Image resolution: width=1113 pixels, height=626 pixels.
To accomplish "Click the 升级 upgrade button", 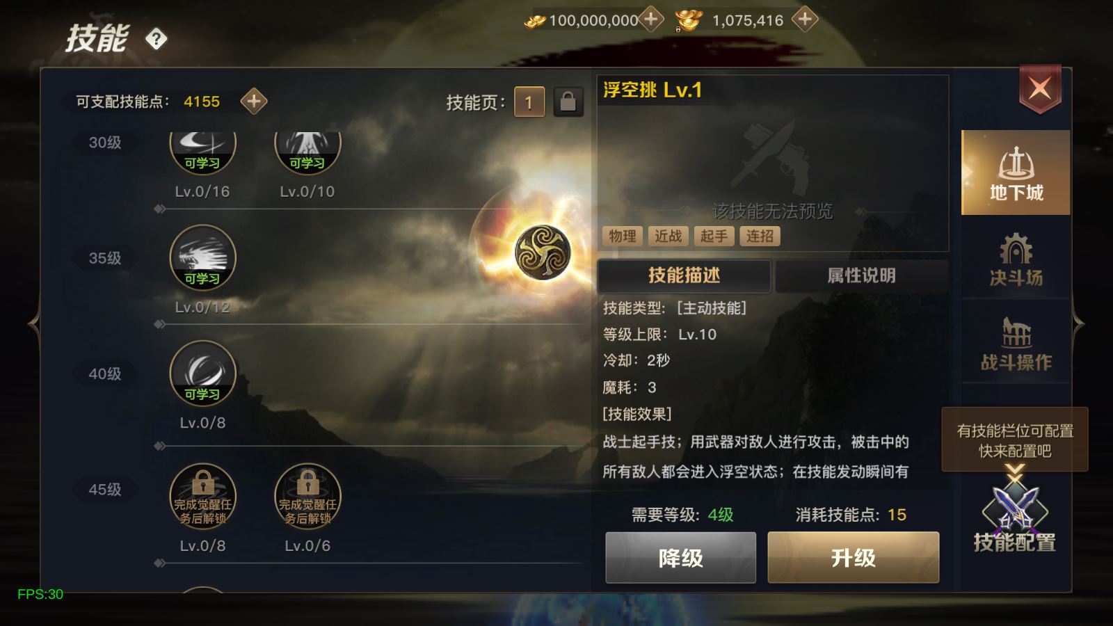I will [x=853, y=558].
